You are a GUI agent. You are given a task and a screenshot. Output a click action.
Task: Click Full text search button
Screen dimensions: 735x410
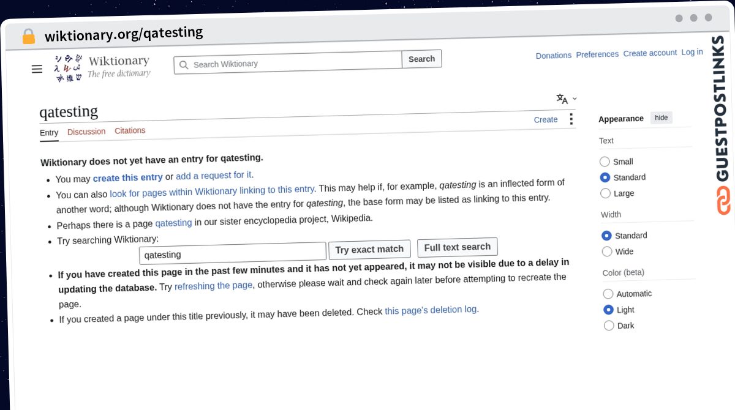(458, 247)
